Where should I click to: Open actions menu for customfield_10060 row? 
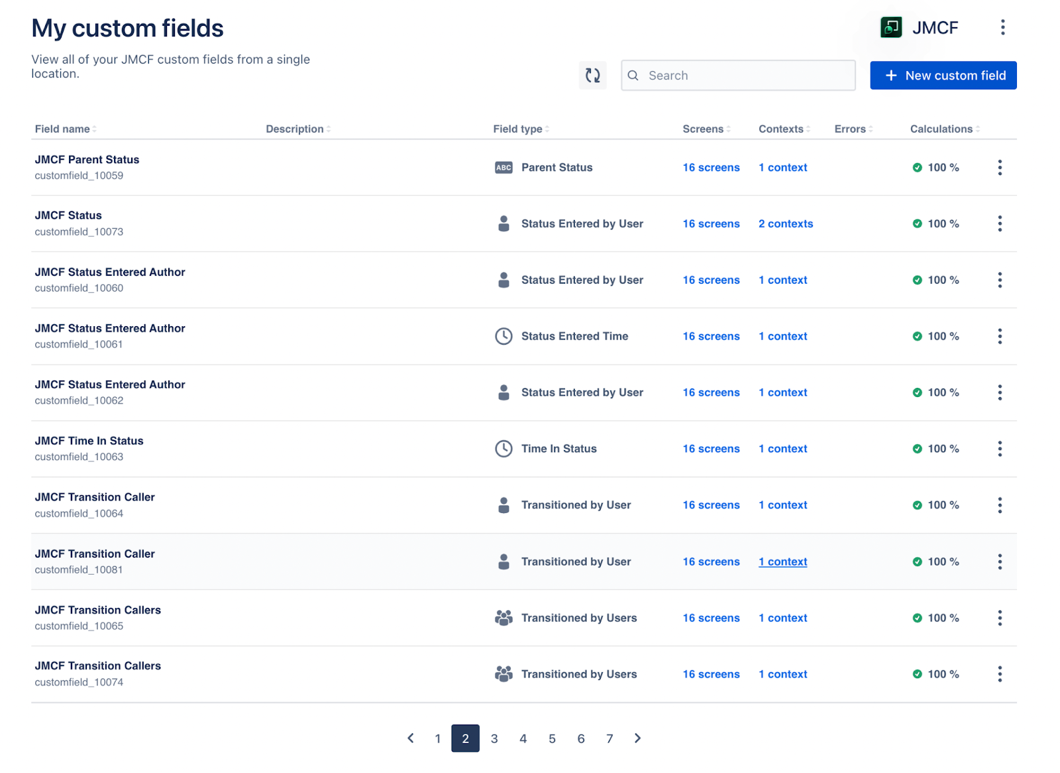tap(1000, 280)
